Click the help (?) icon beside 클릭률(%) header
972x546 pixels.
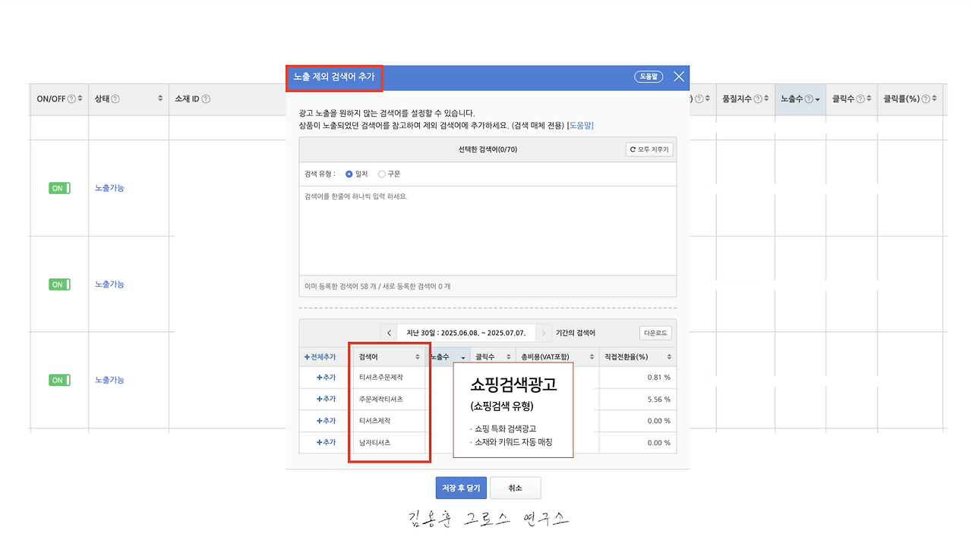tap(925, 98)
